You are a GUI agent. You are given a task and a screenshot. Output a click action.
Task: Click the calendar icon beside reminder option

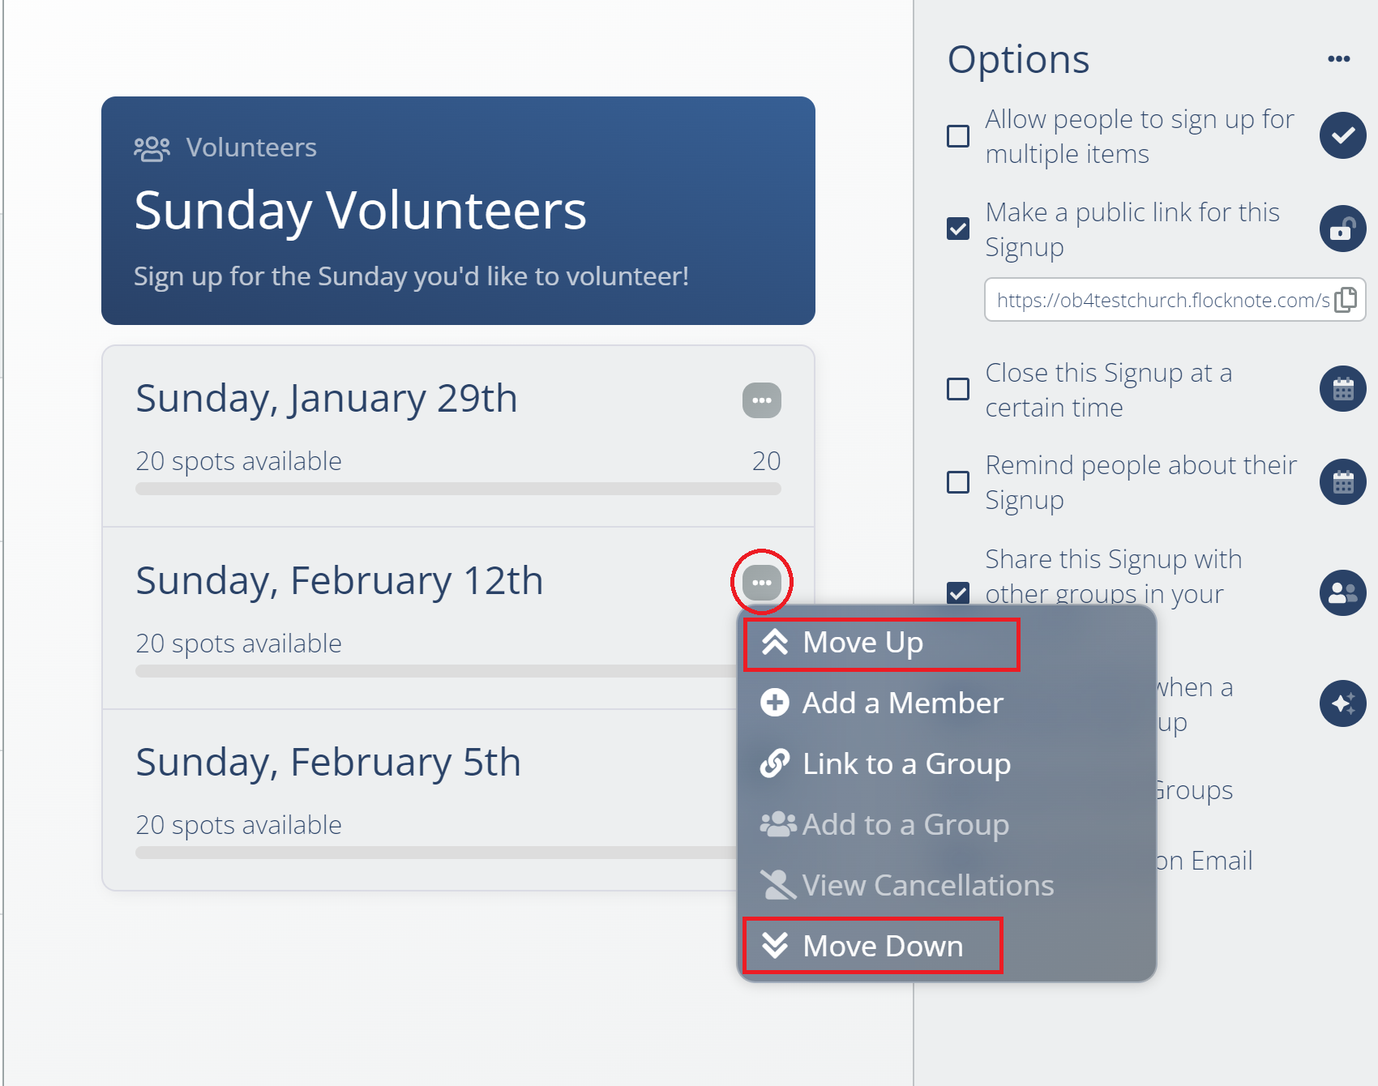pos(1342,481)
